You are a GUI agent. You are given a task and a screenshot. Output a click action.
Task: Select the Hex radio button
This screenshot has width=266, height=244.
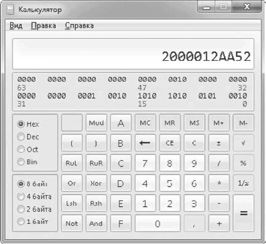point(28,124)
